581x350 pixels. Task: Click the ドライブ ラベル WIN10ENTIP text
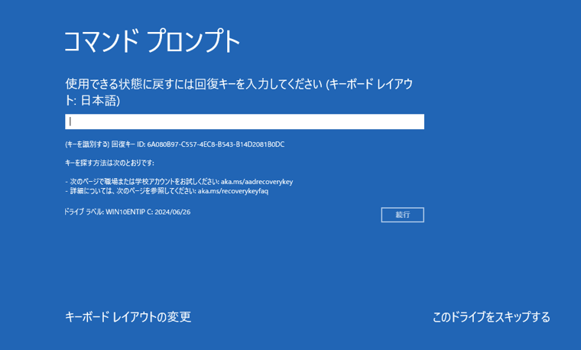(x=127, y=212)
